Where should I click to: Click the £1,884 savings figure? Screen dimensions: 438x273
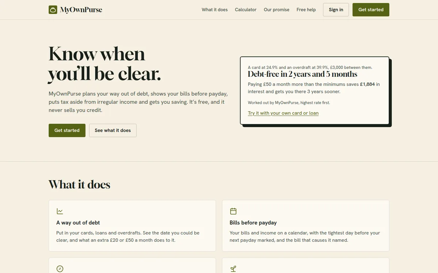(x=367, y=84)
